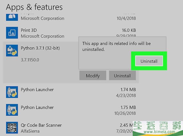Viewport: 183px width, 136px height.
Task: Click the Python Launcher icon dated 10/26/2018
Action: coord(12,110)
